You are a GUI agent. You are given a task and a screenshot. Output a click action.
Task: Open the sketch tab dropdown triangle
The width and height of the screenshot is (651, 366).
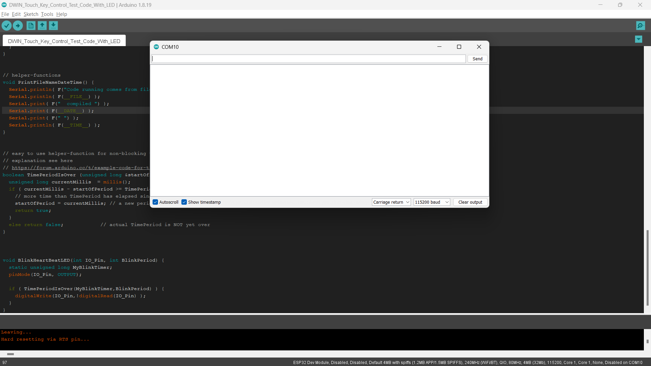[639, 39]
